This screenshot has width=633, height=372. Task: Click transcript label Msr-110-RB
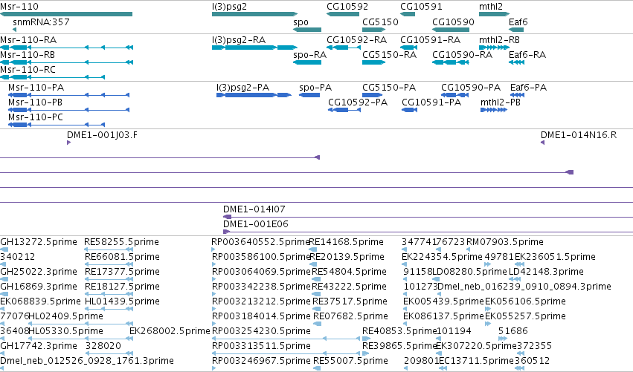(28, 55)
